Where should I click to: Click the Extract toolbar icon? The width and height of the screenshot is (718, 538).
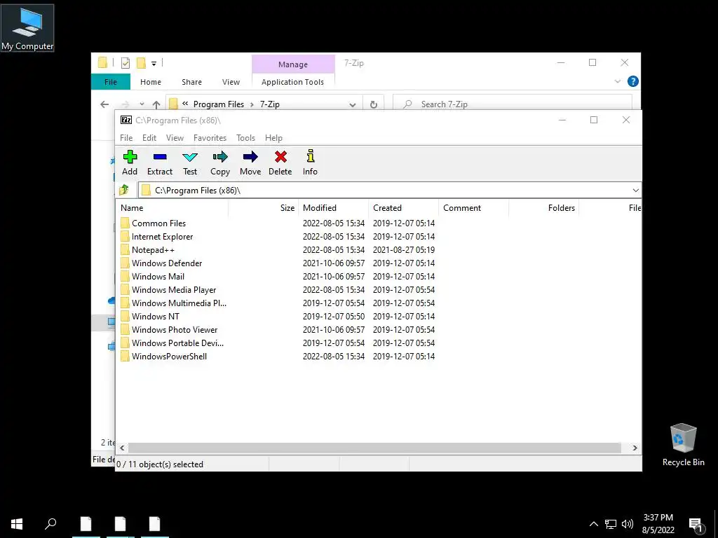pyautogui.click(x=160, y=157)
